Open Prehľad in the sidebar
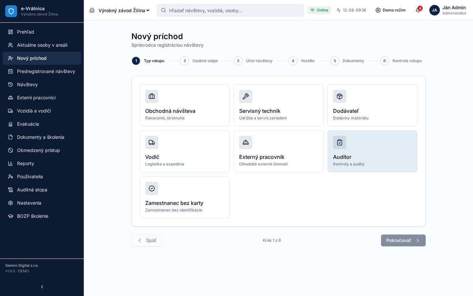Viewport: 473px width, 296px height. tap(42, 32)
